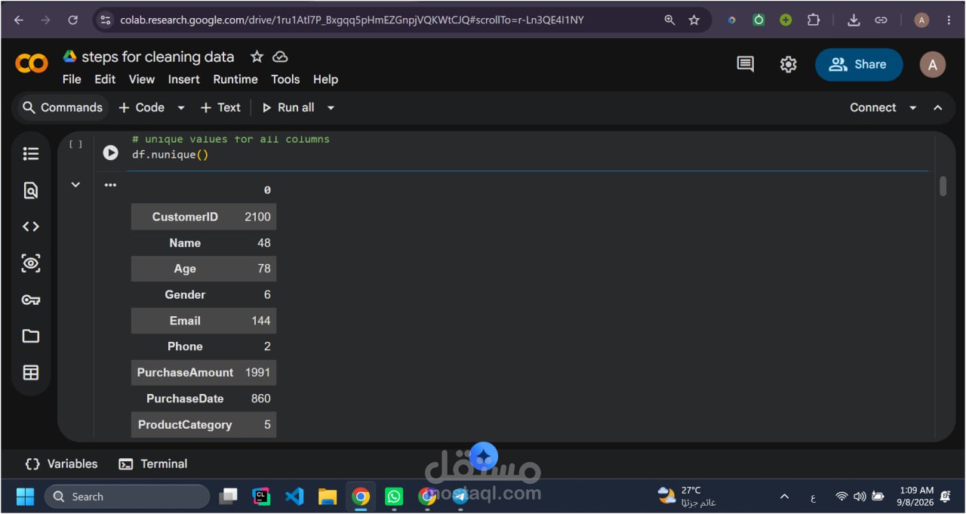Screen dimensions: 966x514
Task: Collapse the header toolbar chevron
Action: pyautogui.click(x=938, y=108)
